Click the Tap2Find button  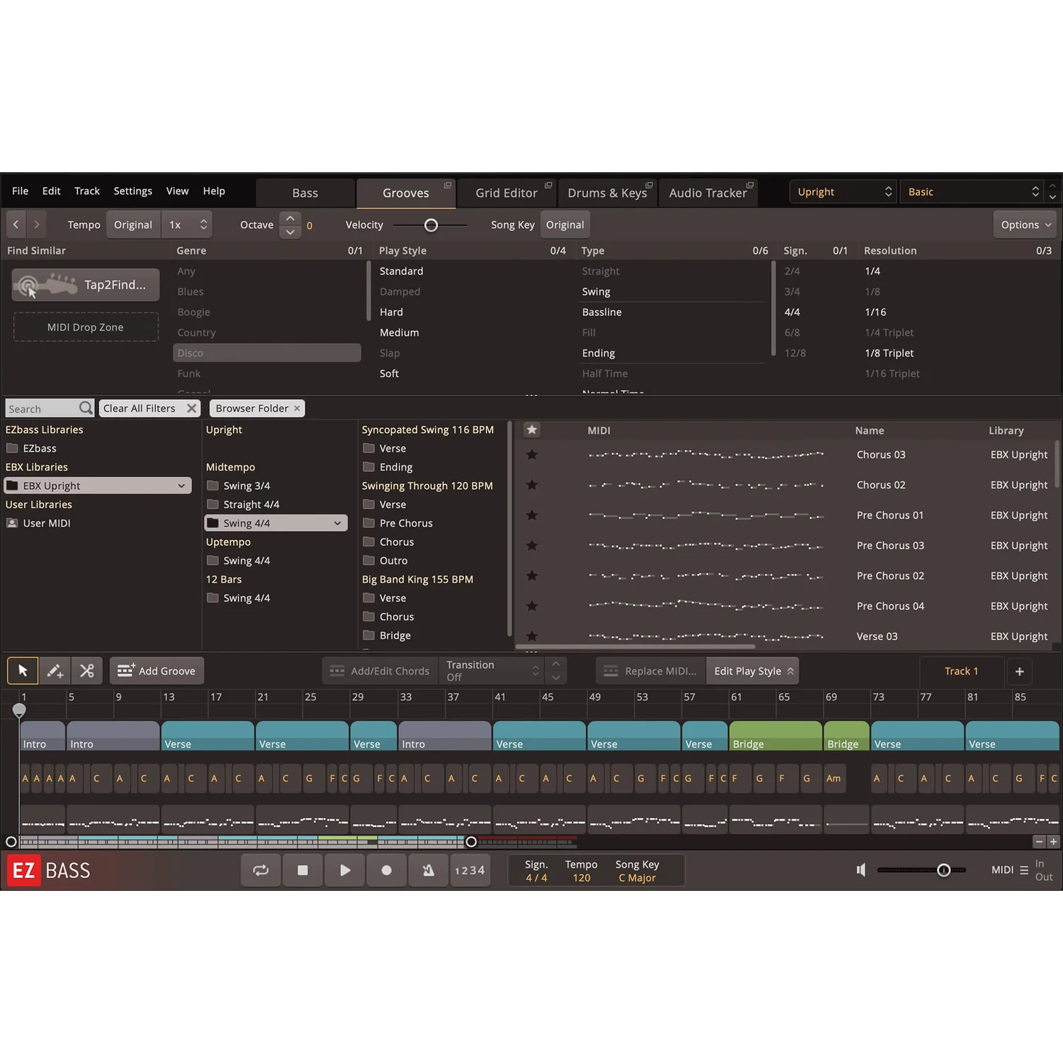pyautogui.click(x=86, y=285)
